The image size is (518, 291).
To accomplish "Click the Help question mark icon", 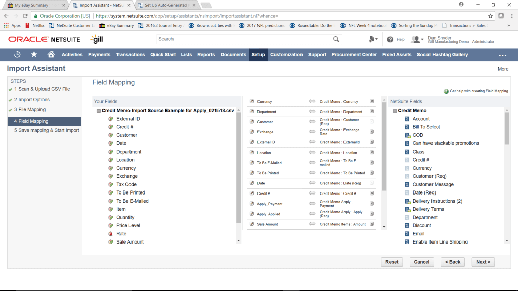I will tap(390, 39).
